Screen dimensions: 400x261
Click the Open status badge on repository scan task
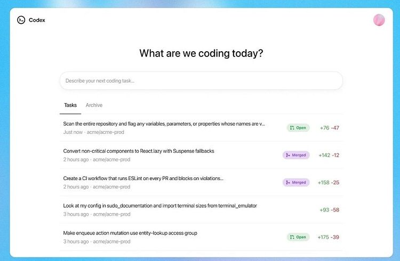click(298, 128)
